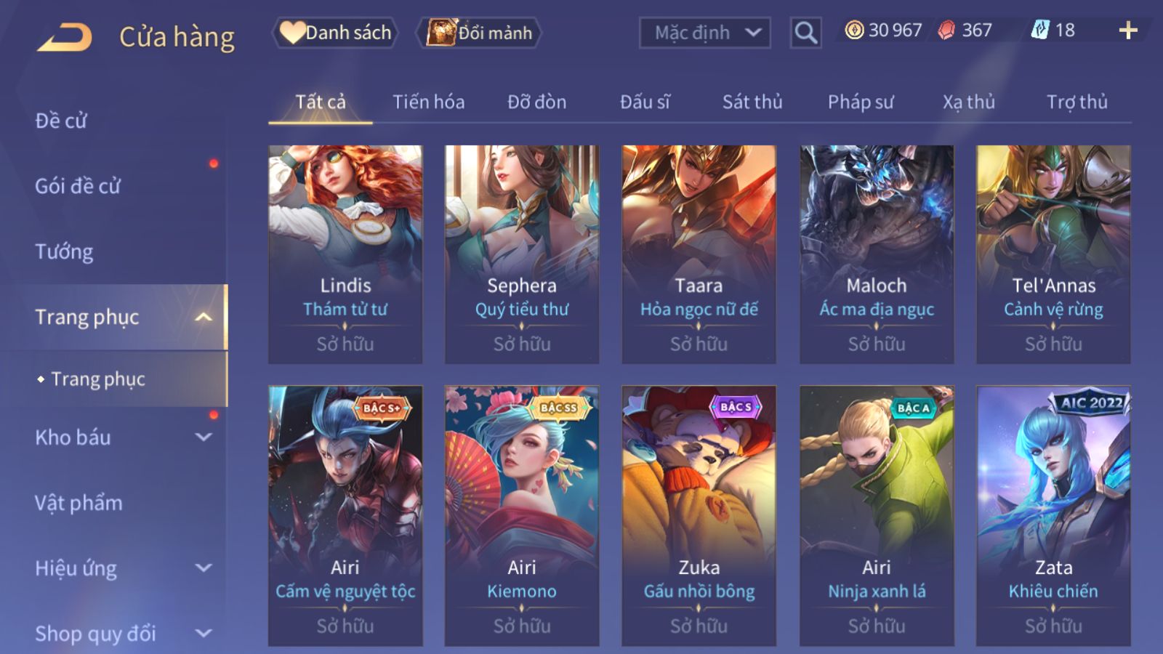1163x654 pixels.
Task: Expand the Hiệu ứng sidebar section
Action: pos(204,568)
